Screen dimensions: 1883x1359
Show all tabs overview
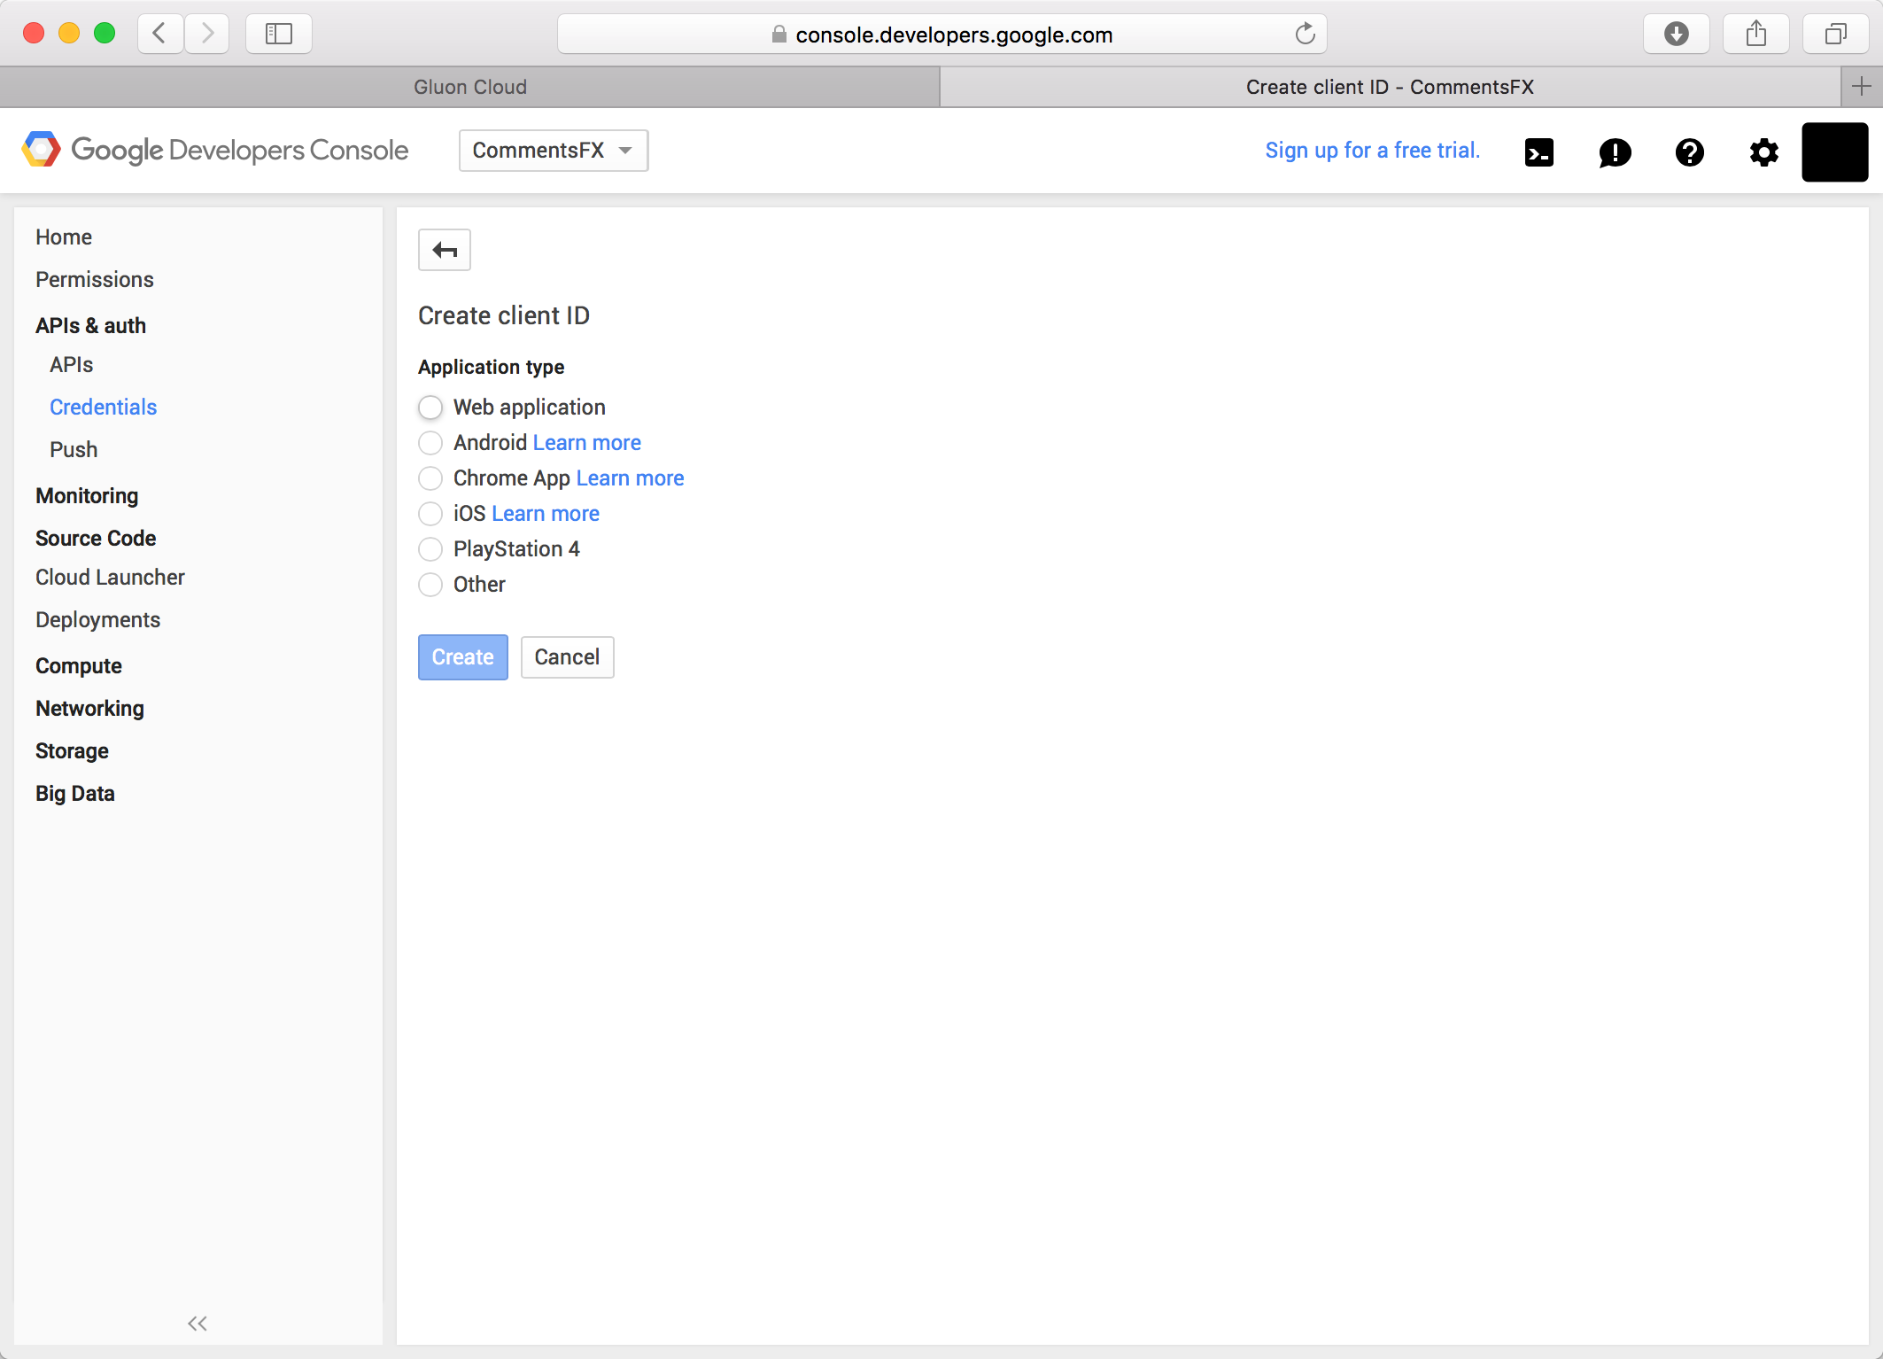[x=1835, y=34]
